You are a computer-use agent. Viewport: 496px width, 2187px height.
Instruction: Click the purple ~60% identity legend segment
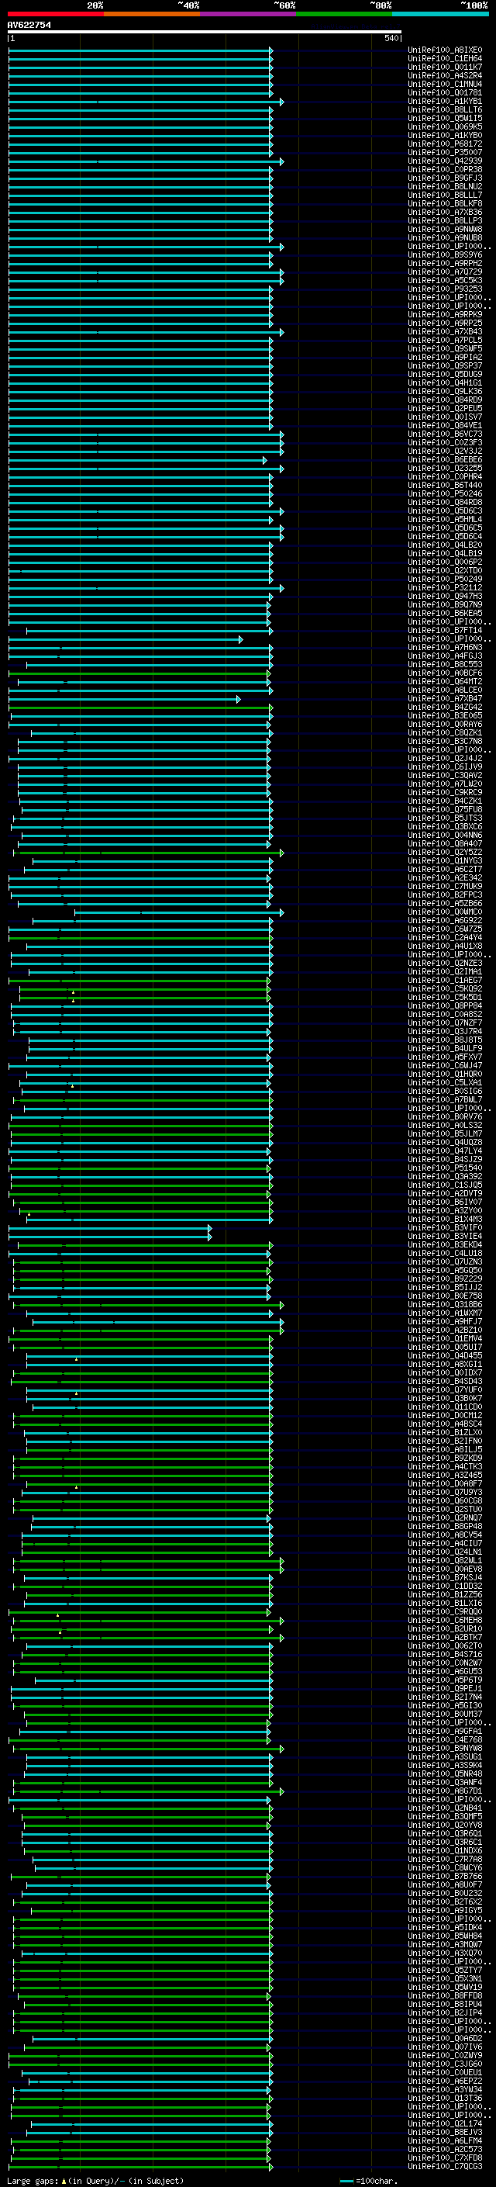point(249,15)
